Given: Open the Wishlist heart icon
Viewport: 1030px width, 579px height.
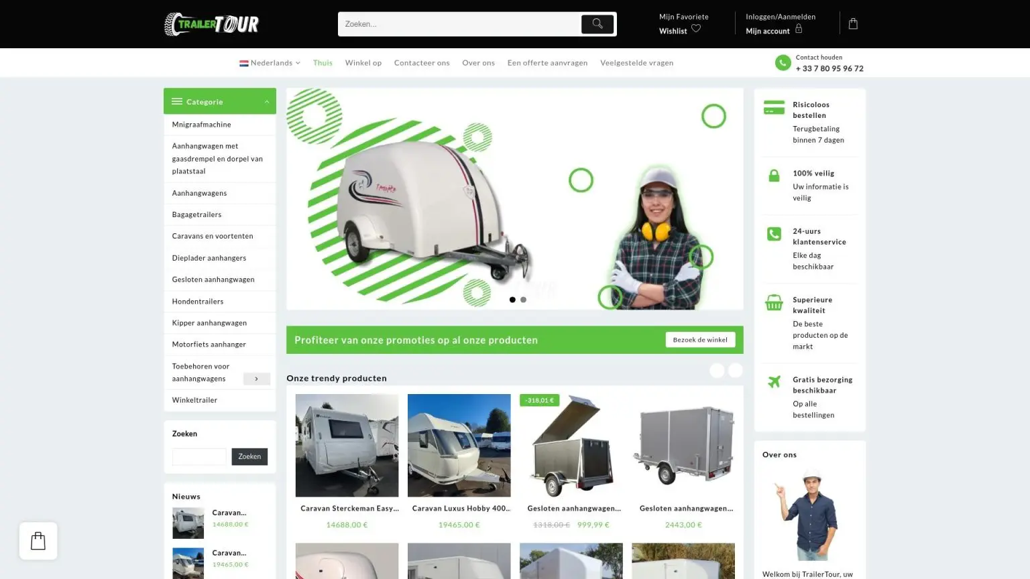Looking at the screenshot, I should coord(696,29).
